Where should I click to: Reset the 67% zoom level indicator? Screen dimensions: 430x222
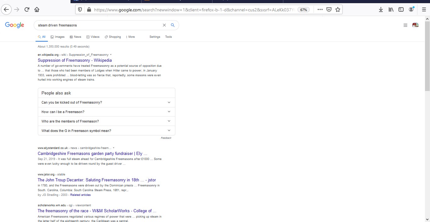point(303,10)
